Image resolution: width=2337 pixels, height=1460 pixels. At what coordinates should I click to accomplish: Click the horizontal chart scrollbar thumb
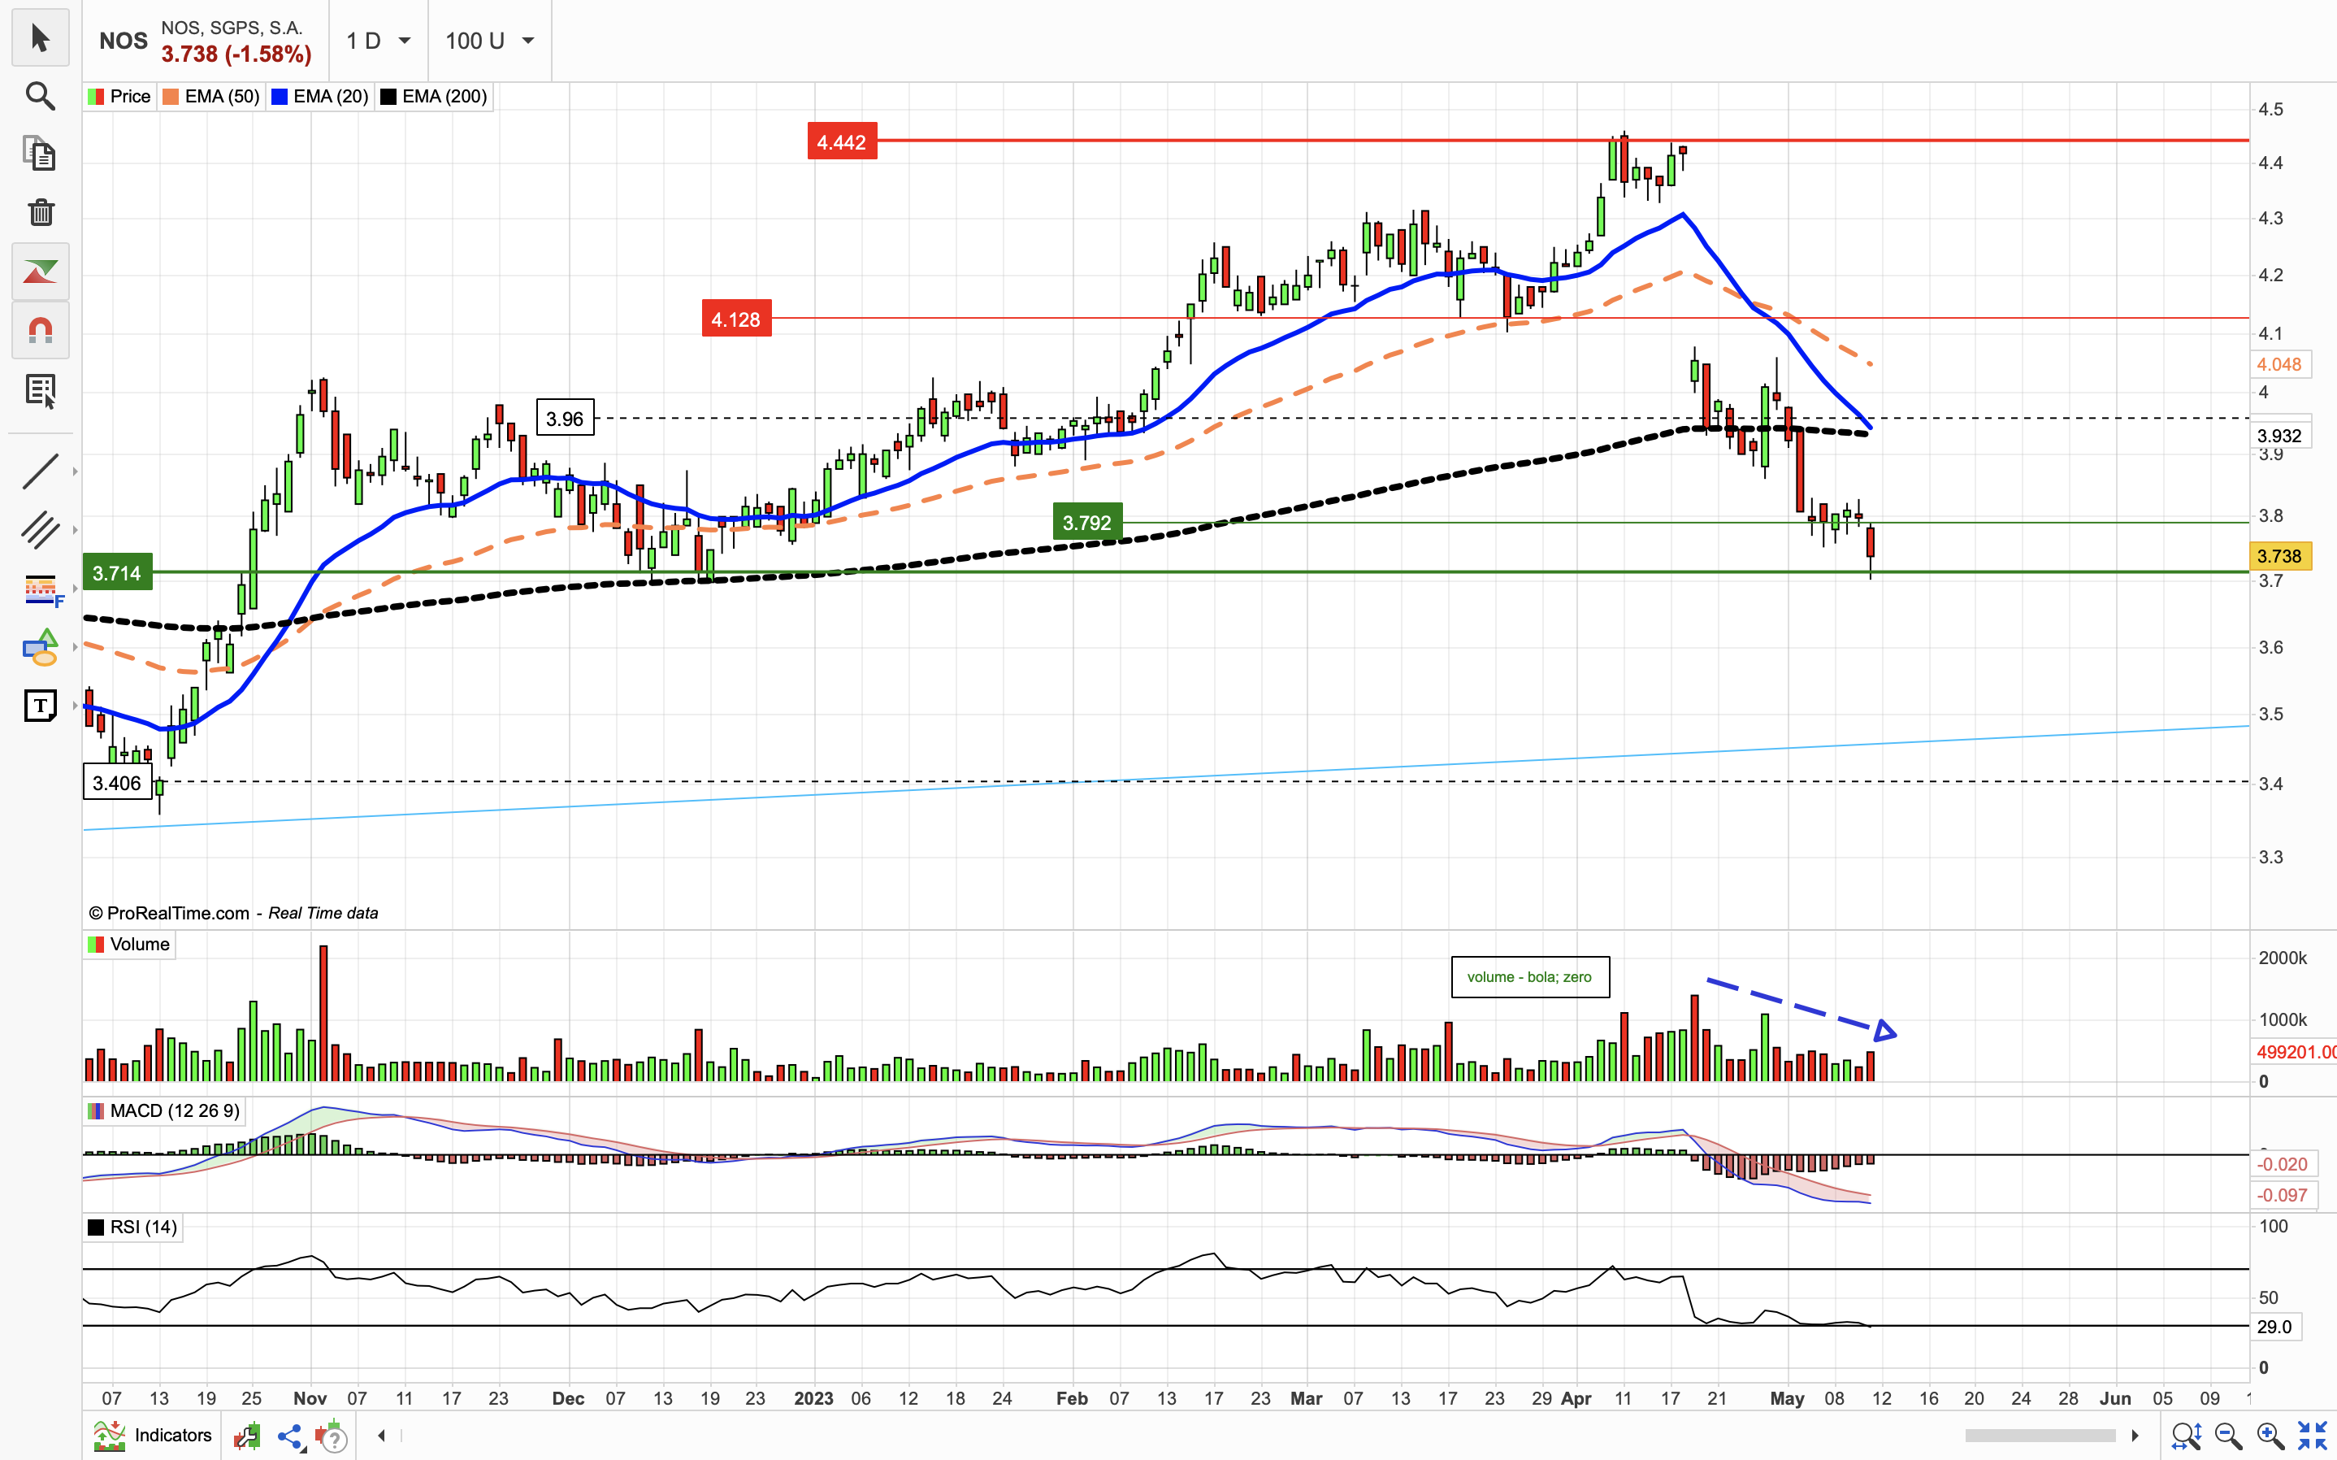[2040, 1436]
